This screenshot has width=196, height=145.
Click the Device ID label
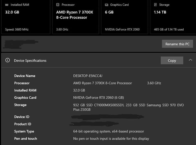22,117
